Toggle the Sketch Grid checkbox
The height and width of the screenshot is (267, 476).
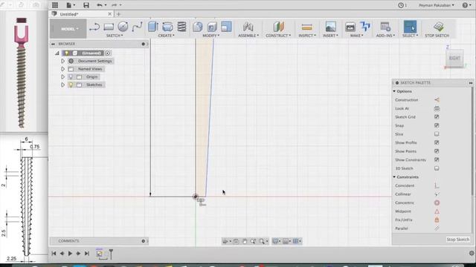(x=437, y=117)
